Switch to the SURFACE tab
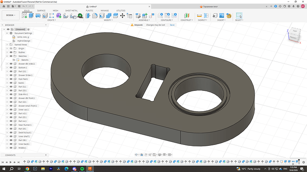Image resolution: width=307 pixels, height=172 pixels. [41, 11]
